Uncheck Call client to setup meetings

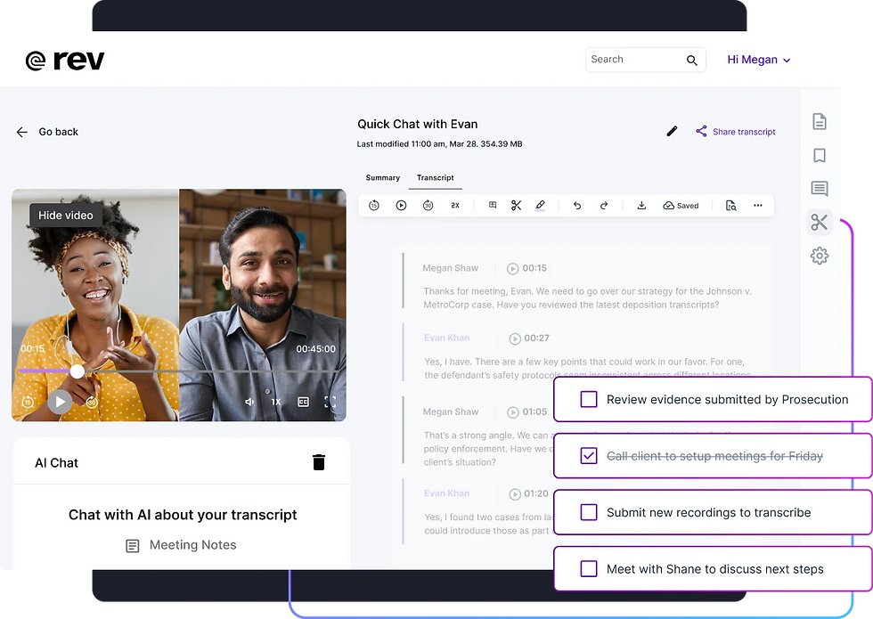click(x=589, y=456)
